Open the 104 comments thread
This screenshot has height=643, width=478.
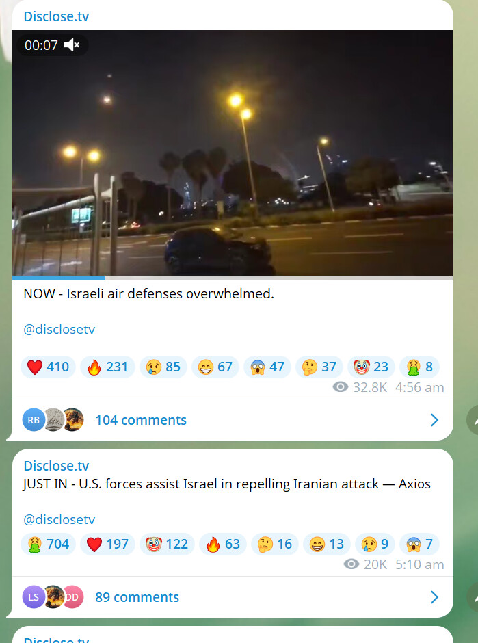pos(141,420)
